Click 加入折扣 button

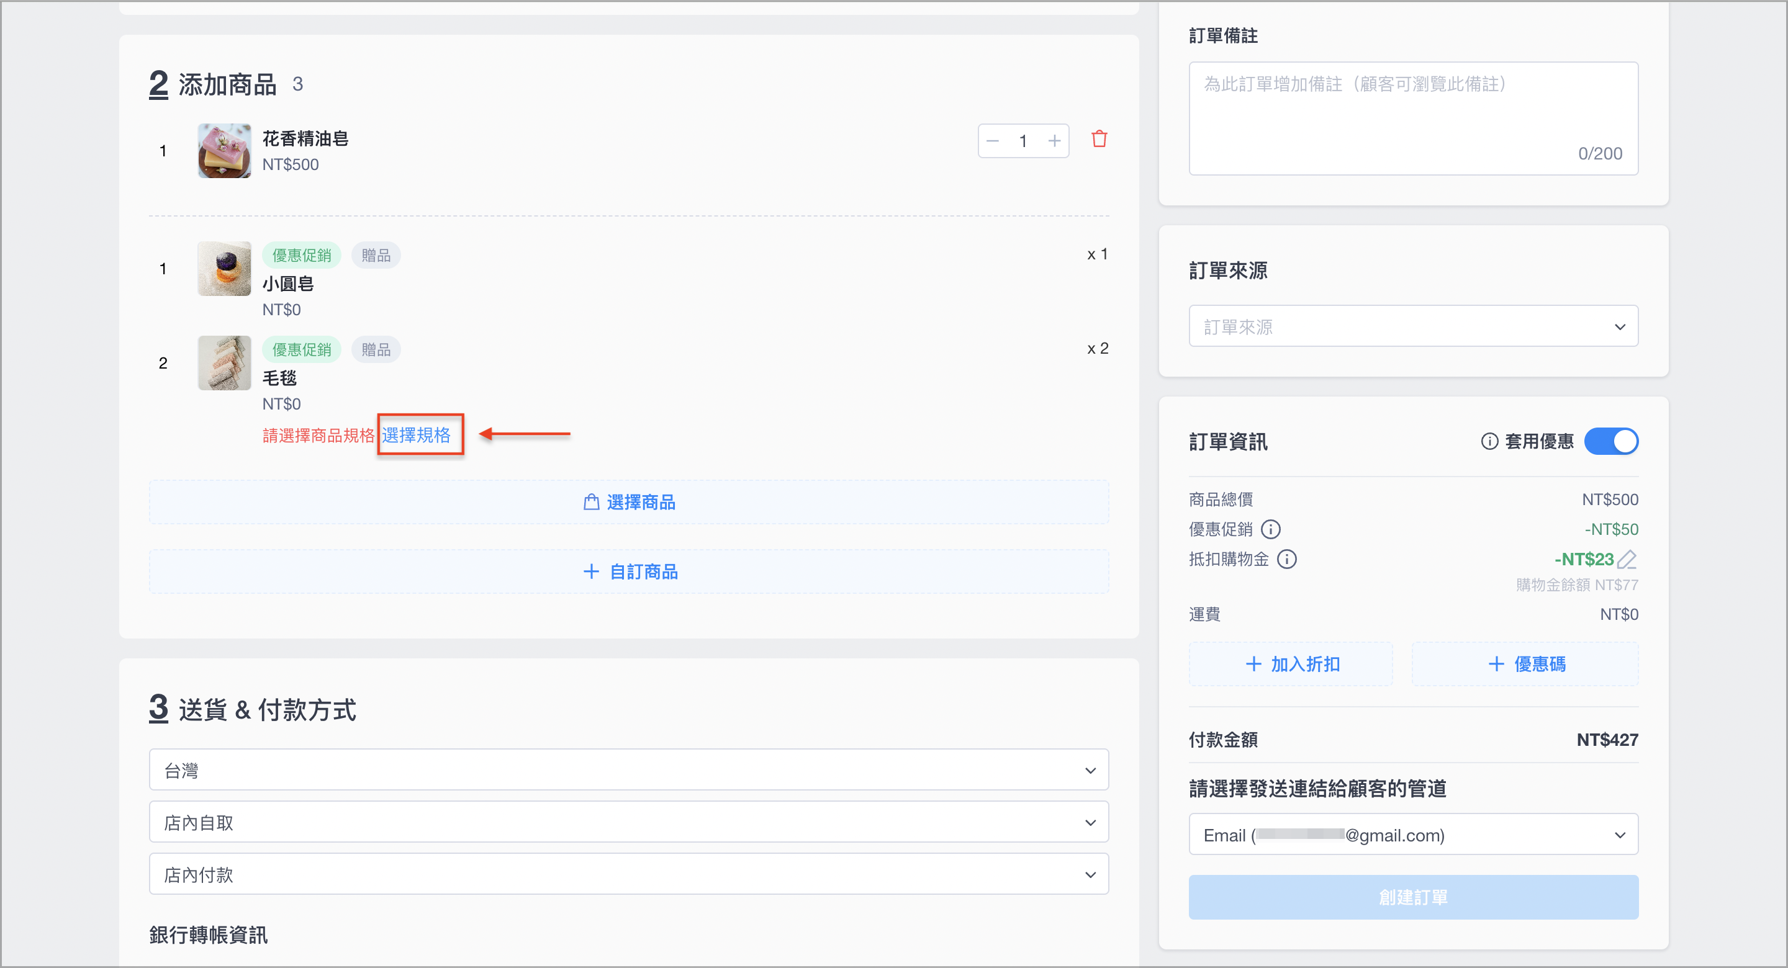click(x=1290, y=664)
